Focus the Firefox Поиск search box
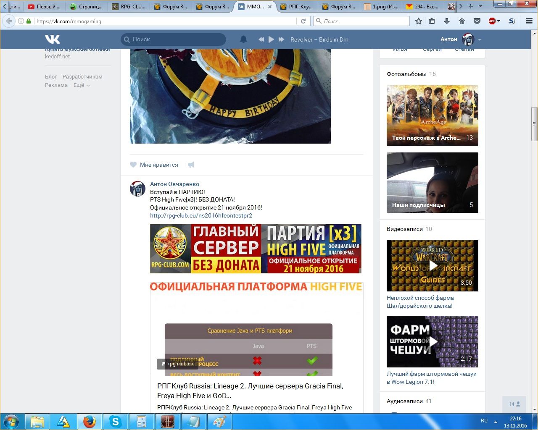Image resolution: width=538 pixels, height=430 pixels. click(x=361, y=21)
